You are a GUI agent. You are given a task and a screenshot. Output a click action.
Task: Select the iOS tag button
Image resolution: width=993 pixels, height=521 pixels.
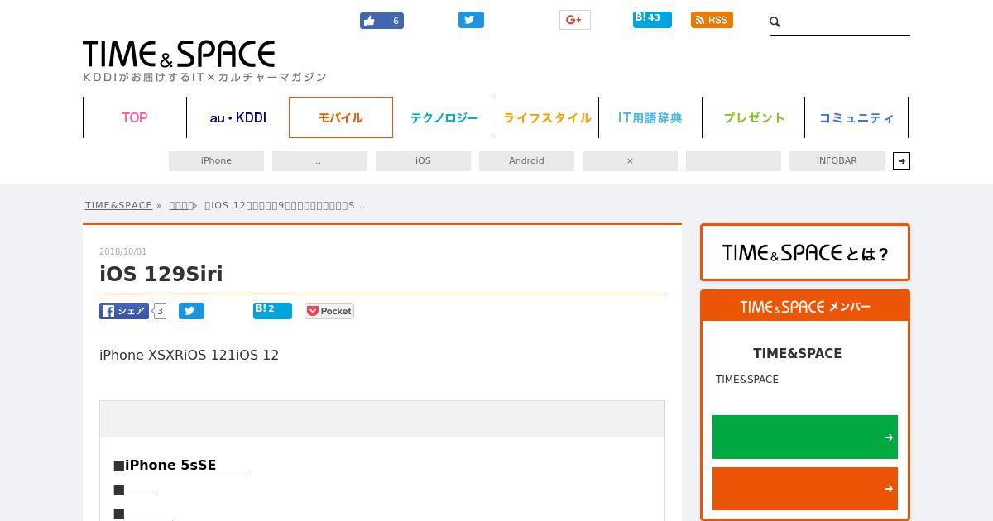[423, 160]
